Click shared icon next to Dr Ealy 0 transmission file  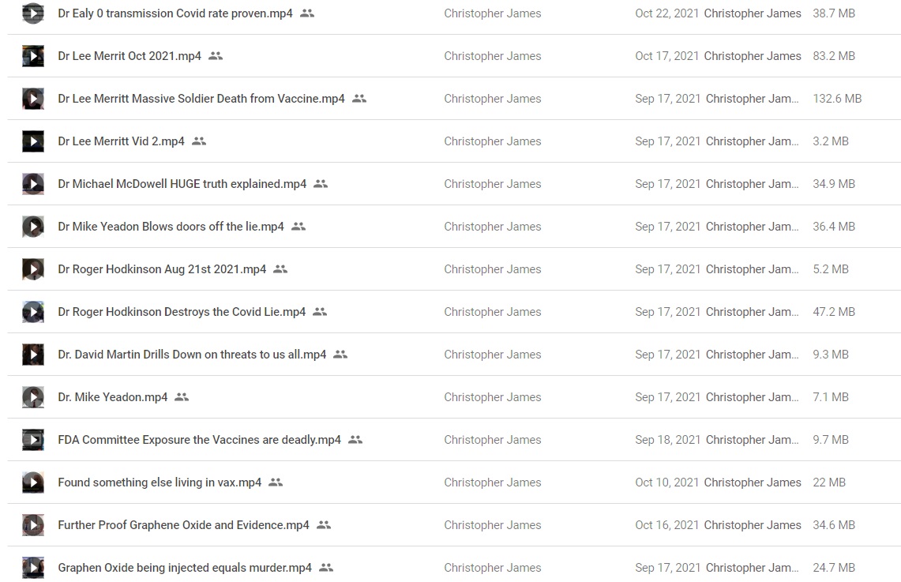pos(307,13)
